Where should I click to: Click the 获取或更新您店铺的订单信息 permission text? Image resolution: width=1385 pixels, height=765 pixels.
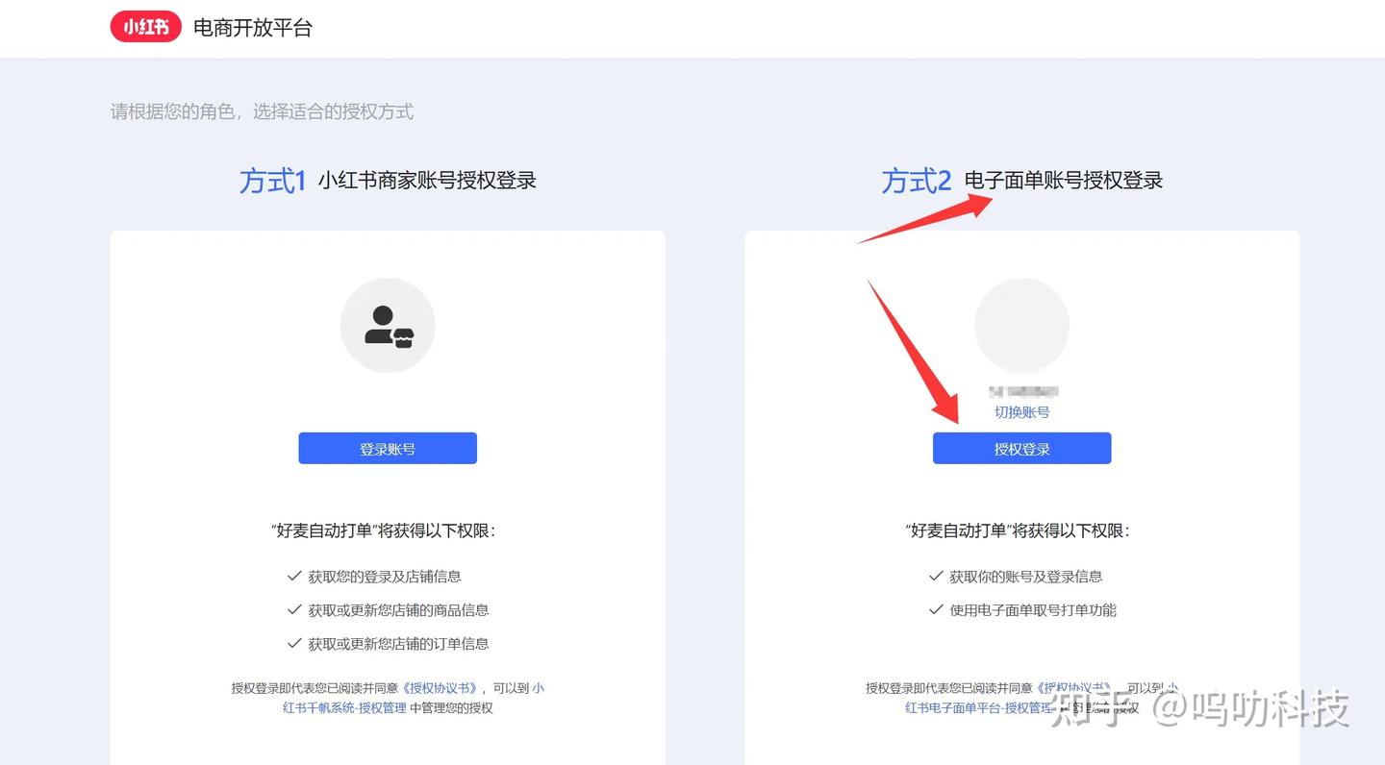(398, 644)
